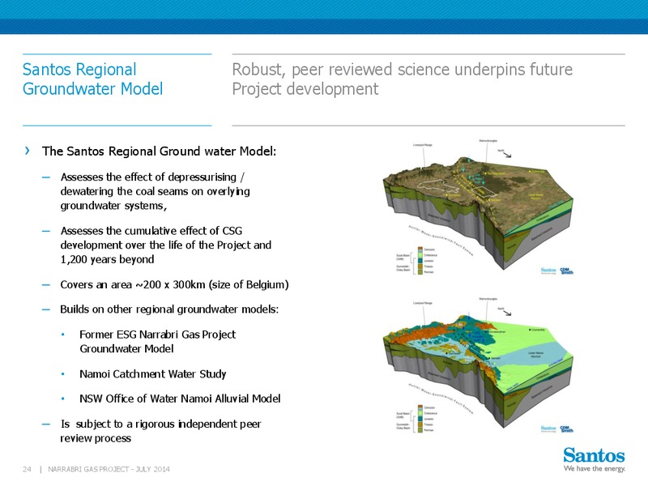Screen dimensions: 648x486
Task: Click "Builds on other regional groundwater models:"
Action: (169, 309)
